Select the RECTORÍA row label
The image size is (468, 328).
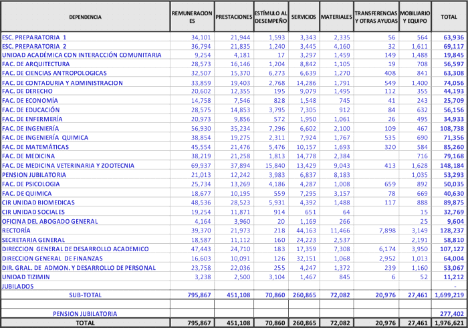(16, 230)
